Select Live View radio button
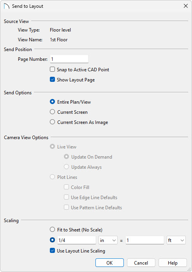 52,147
